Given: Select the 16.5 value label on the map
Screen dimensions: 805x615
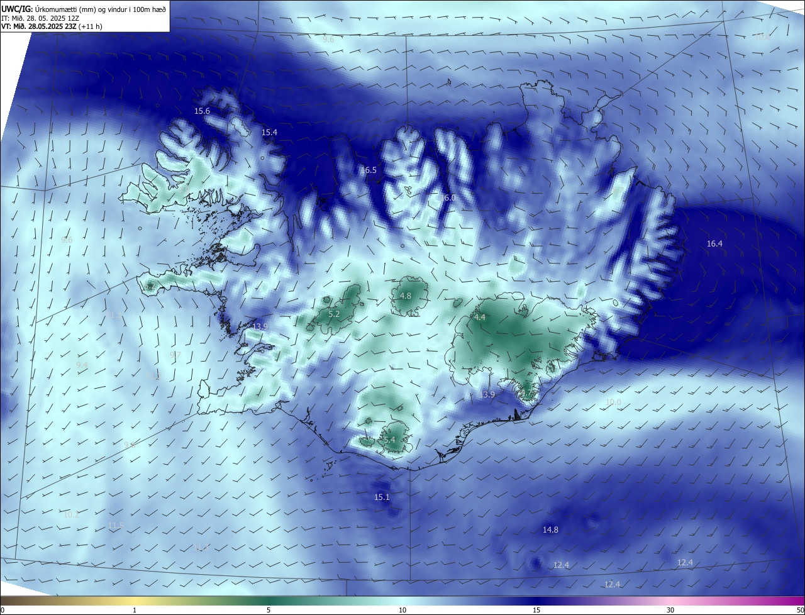Looking at the screenshot, I should [369, 170].
